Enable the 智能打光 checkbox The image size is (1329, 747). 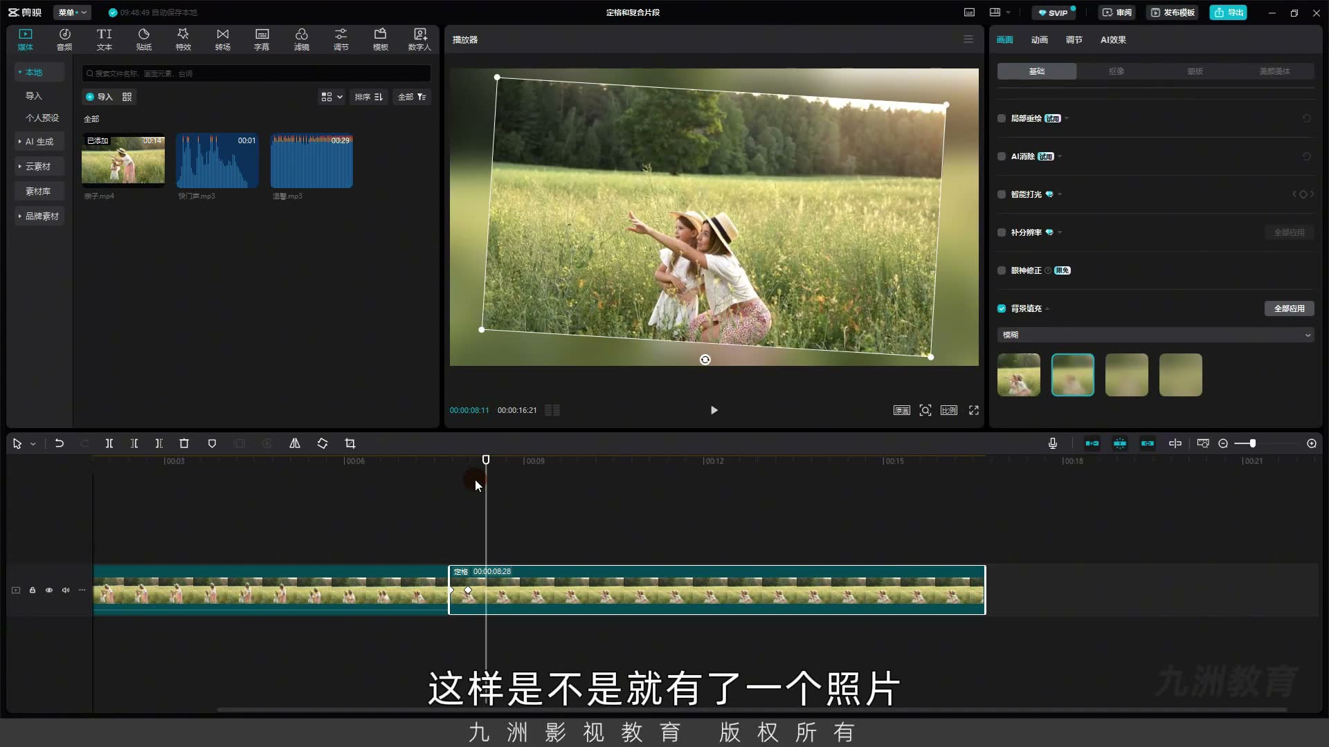(x=1002, y=194)
